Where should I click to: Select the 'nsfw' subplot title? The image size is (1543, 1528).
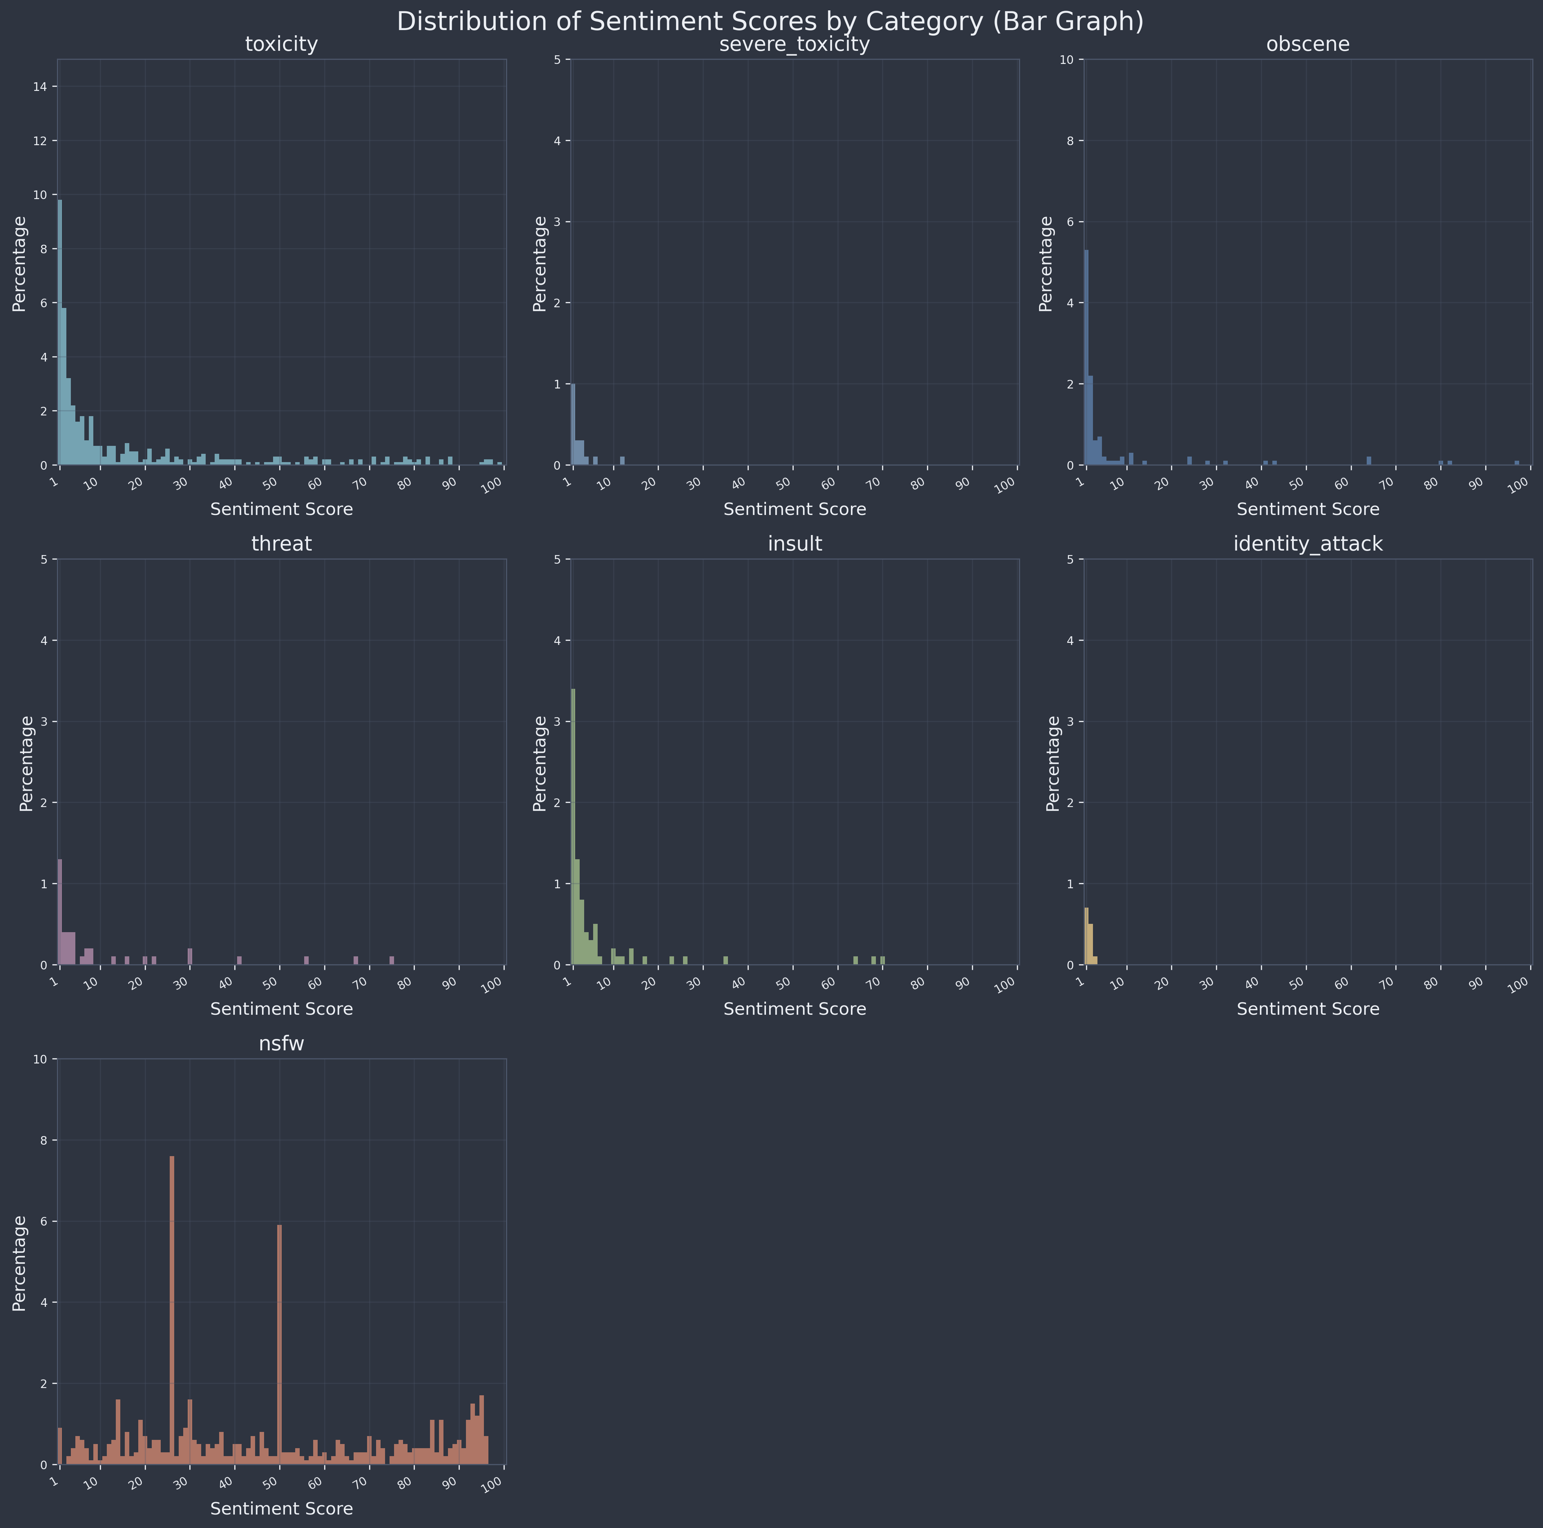pyautogui.click(x=281, y=1044)
